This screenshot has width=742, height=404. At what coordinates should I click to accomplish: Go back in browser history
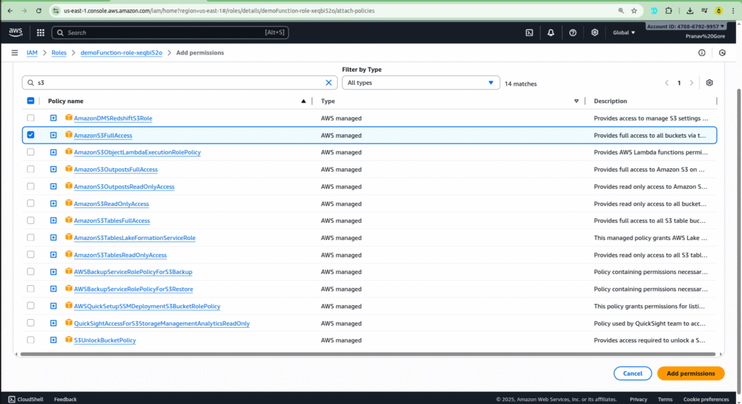(x=10, y=10)
